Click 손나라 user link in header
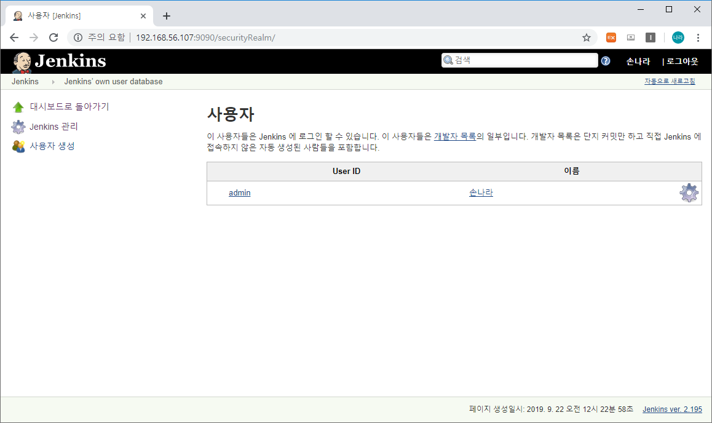Viewport: 712px width, 423px height. coord(638,61)
